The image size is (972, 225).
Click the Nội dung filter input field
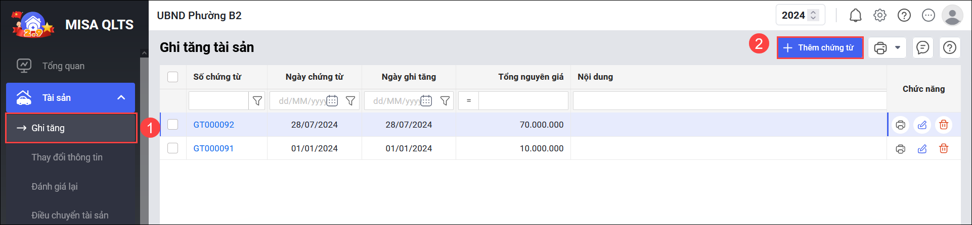coord(729,101)
